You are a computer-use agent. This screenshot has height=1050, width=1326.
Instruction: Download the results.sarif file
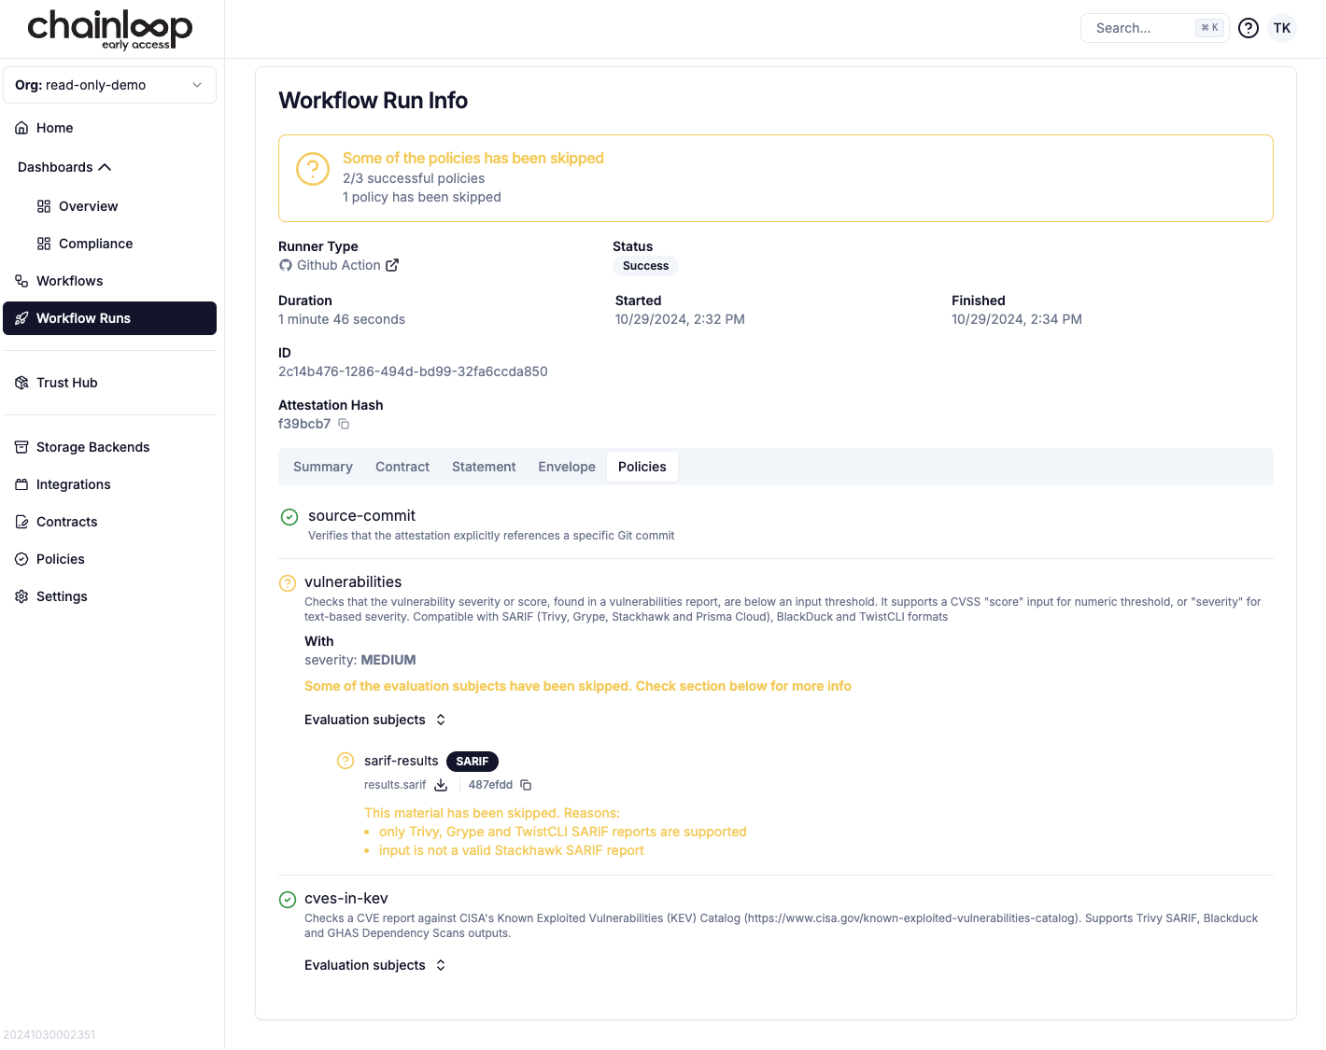(x=441, y=785)
